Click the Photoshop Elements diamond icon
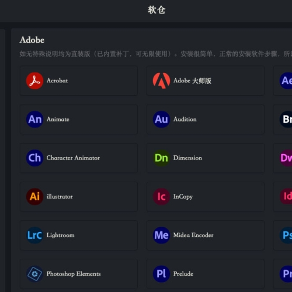The width and height of the screenshot is (292, 292). 34,274
